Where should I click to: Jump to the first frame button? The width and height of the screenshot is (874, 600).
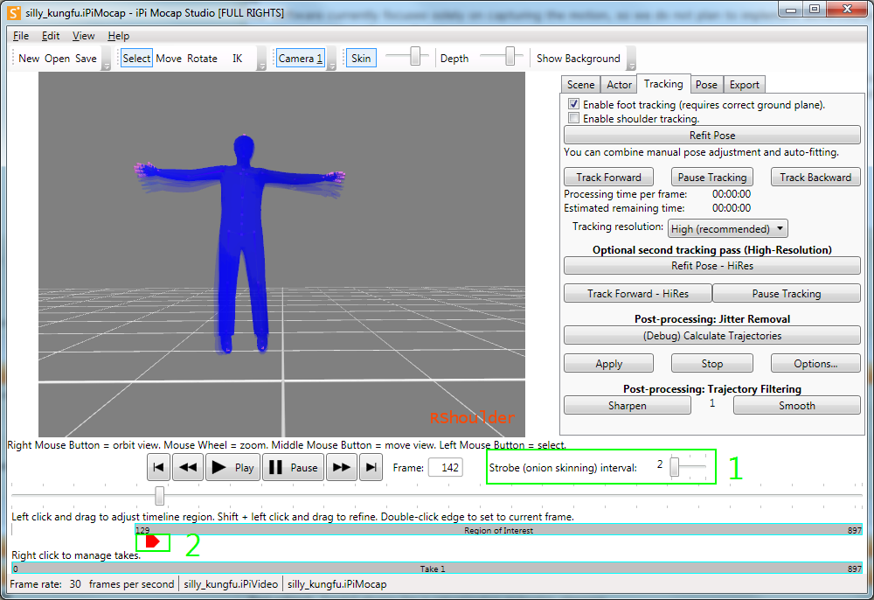pos(158,467)
